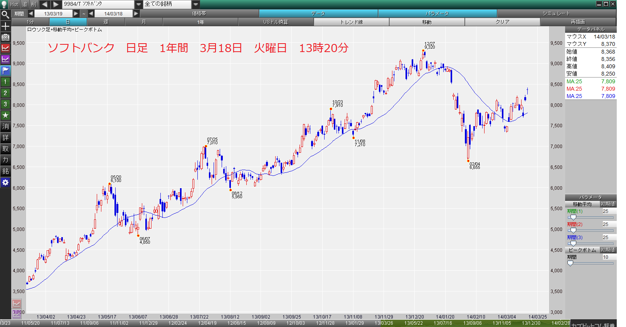Select the red chart icon in sidebar
Image resolution: width=626 pixels, height=327 pixels.
5,48
